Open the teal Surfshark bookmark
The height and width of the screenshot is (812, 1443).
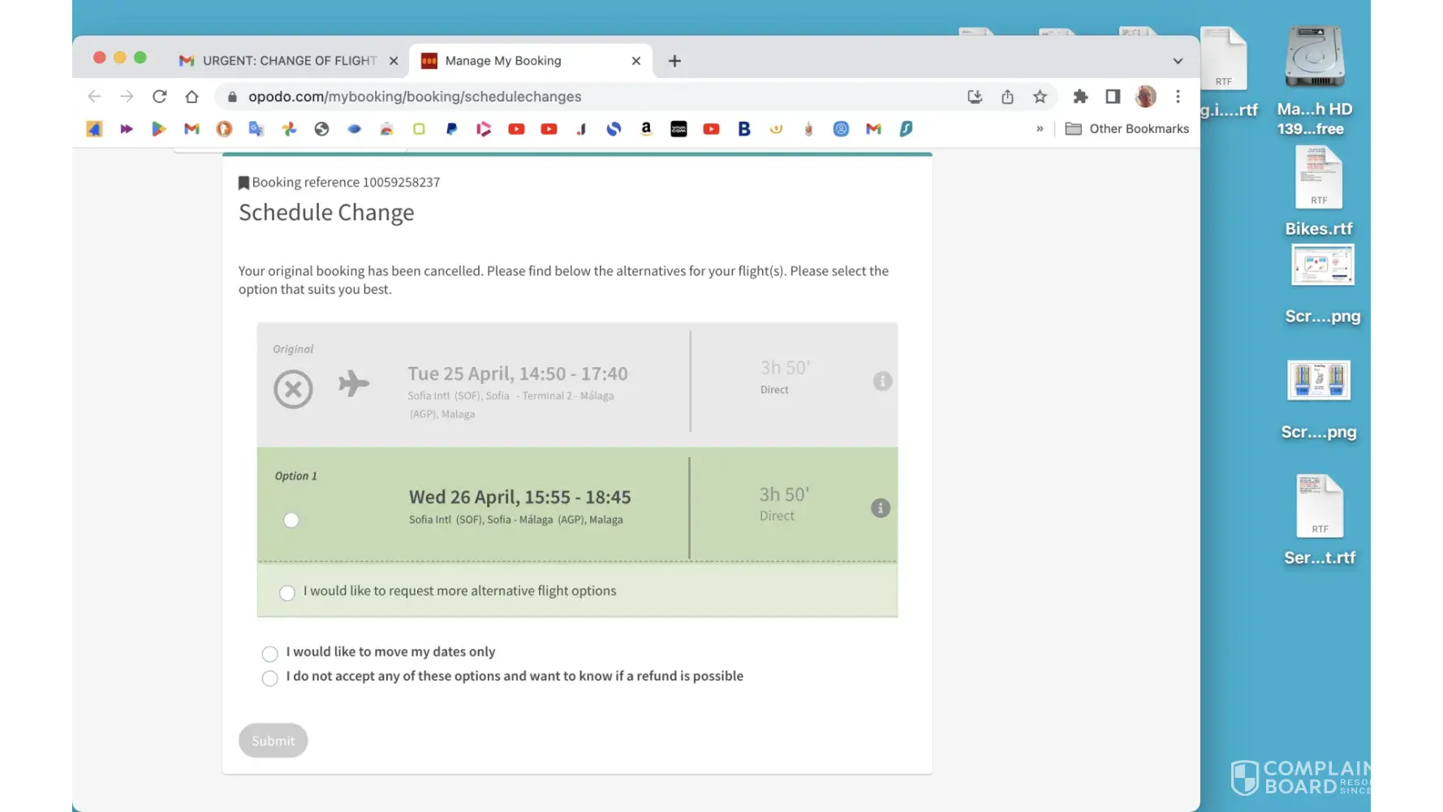906,128
